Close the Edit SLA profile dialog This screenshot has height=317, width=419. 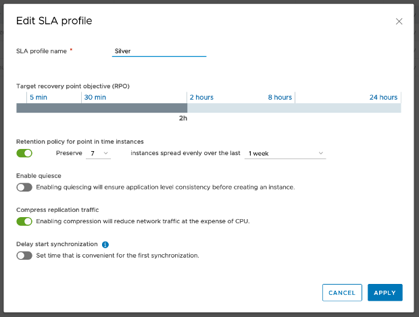coord(399,21)
